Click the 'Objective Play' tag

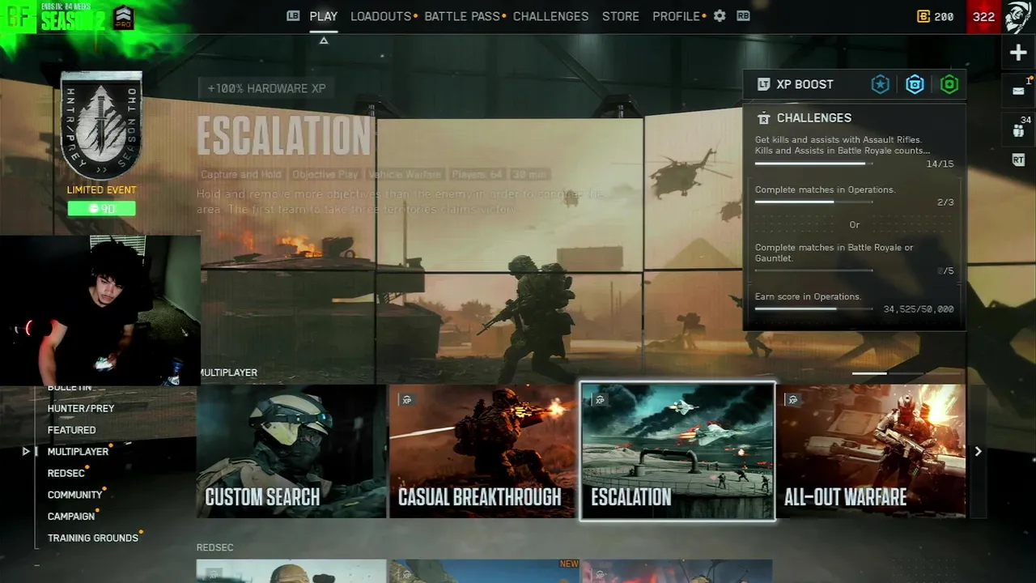[x=325, y=174]
